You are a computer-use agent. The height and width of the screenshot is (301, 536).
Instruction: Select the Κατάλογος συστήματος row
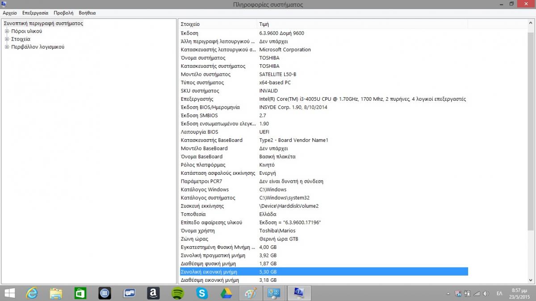point(324,198)
